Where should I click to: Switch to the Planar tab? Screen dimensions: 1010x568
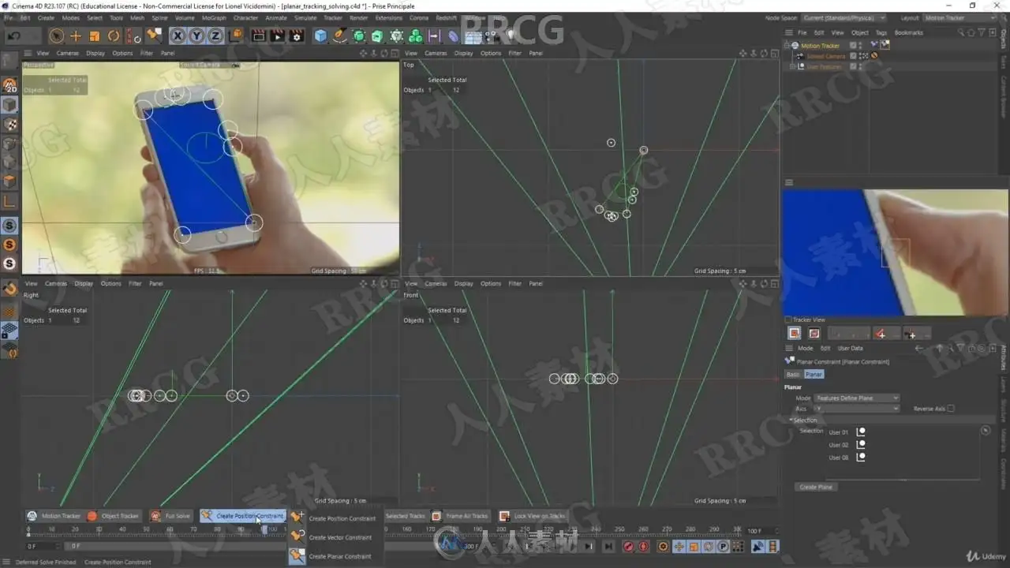pyautogui.click(x=814, y=374)
